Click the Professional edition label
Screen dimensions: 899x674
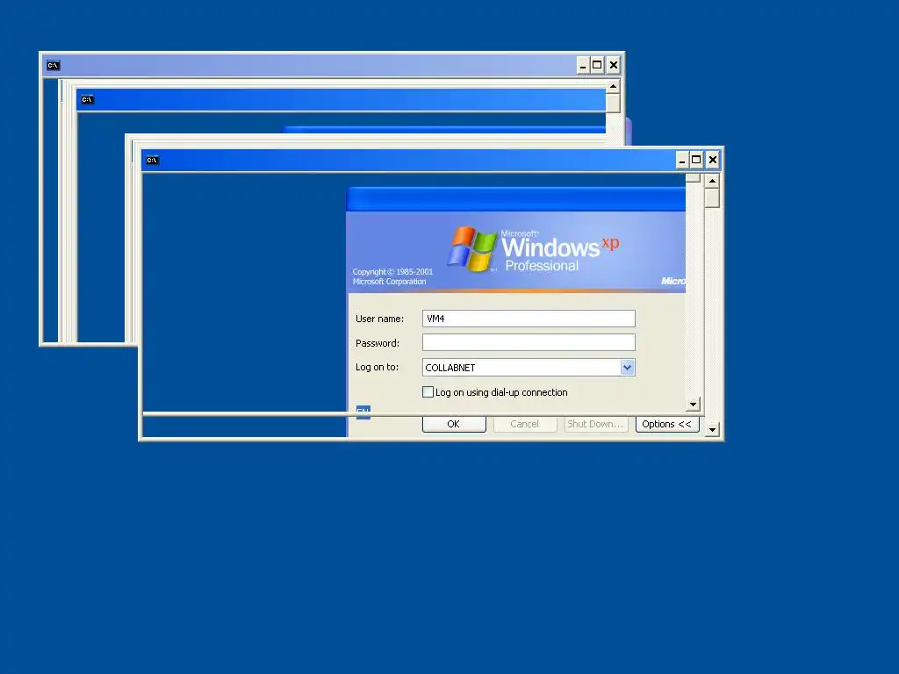(x=542, y=266)
